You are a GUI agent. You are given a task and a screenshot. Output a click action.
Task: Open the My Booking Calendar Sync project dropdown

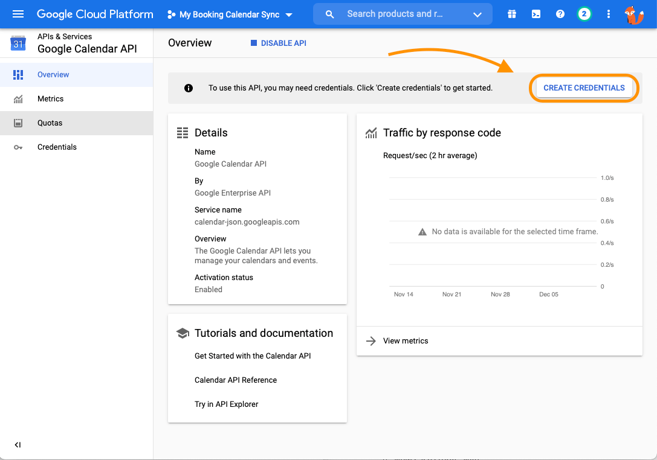(x=230, y=14)
